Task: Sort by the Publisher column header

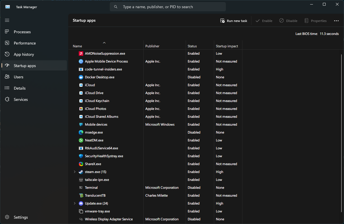Action: point(152,46)
